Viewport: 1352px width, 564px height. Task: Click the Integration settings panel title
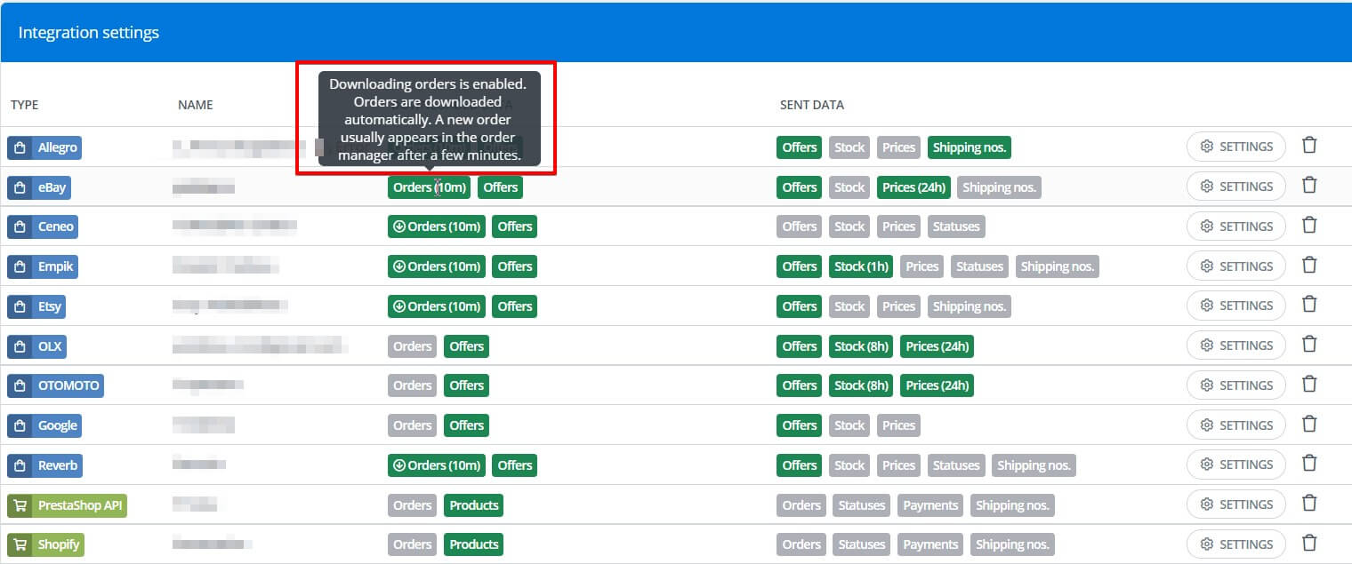[x=89, y=33]
